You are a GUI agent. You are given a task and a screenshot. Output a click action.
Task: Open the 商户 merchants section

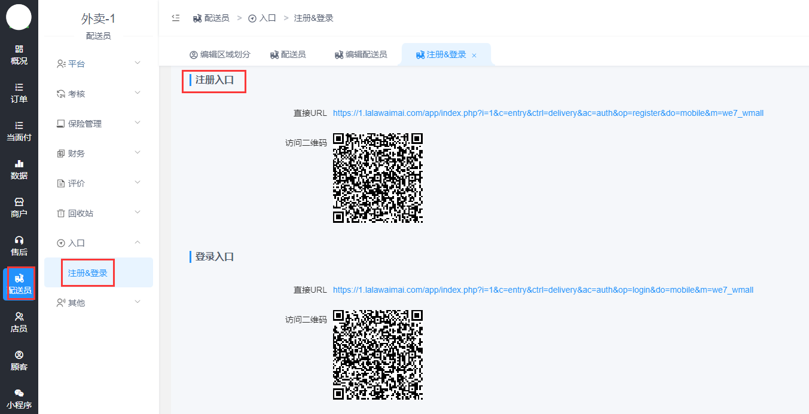coord(19,207)
